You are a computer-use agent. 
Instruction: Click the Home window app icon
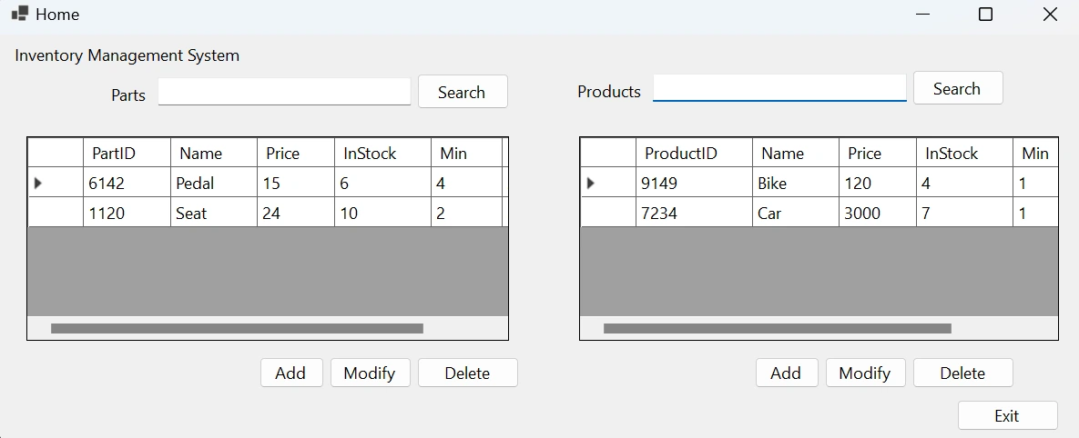click(x=20, y=13)
